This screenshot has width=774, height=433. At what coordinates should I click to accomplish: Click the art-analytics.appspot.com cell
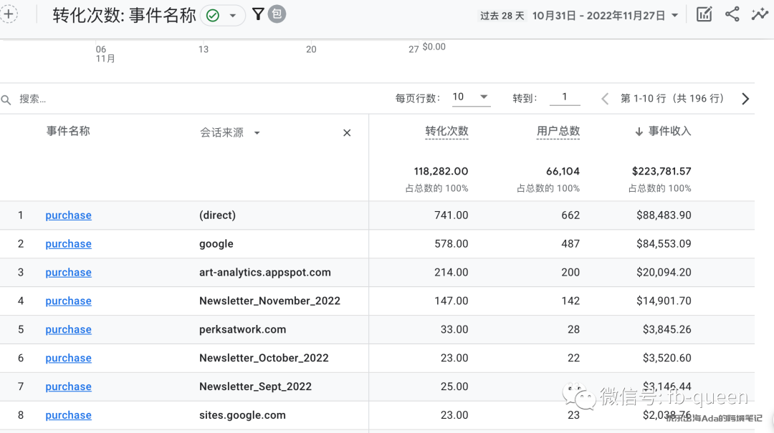point(265,273)
